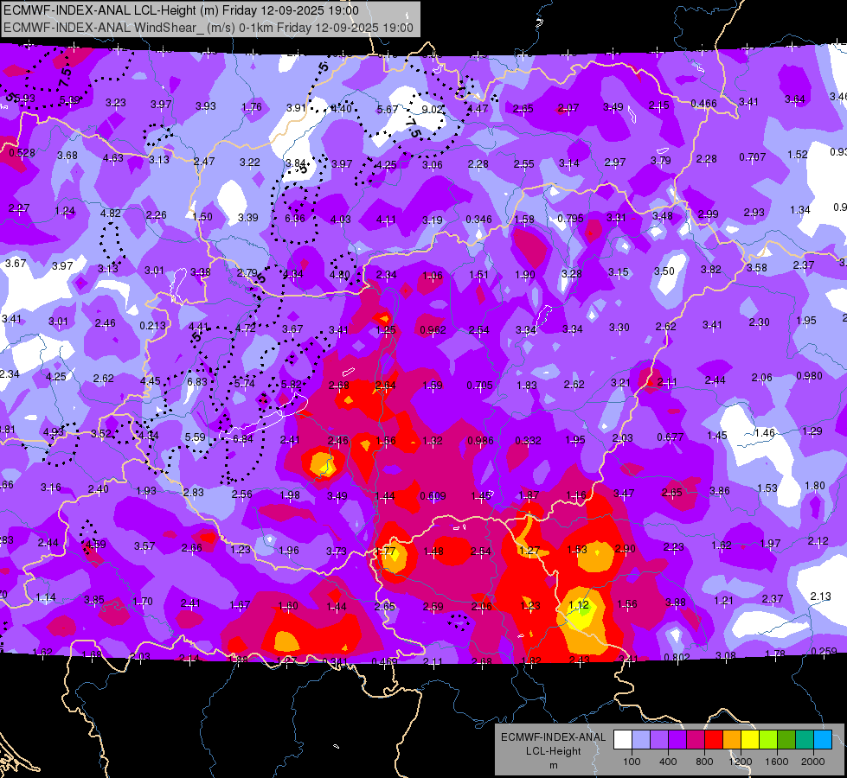Click the legend scale label 1200
The width and height of the screenshot is (847, 778).
point(740,762)
